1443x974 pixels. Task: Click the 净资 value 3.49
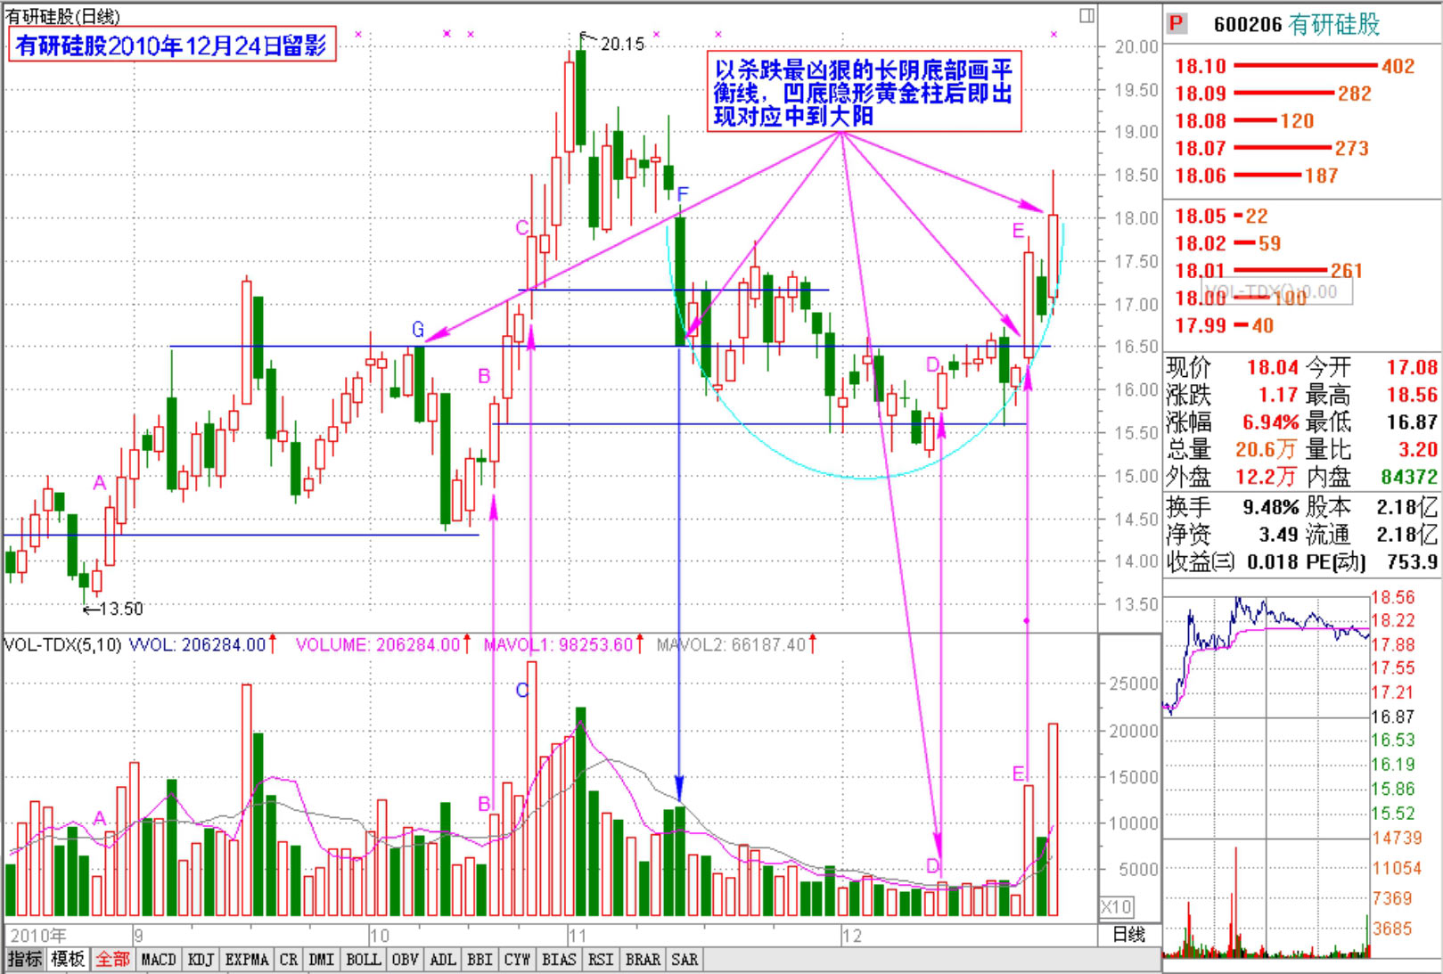pos(1277,535)
